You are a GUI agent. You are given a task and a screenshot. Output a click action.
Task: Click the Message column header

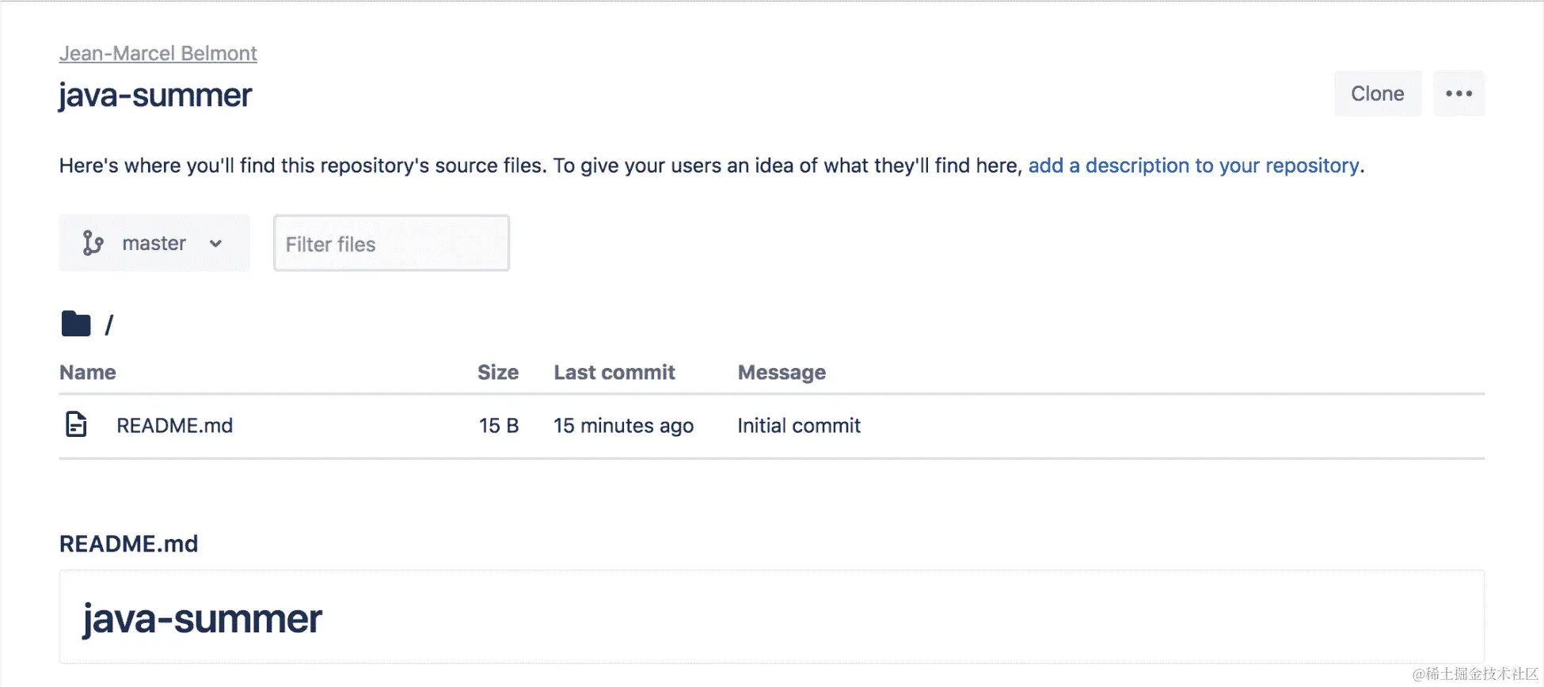click(x=781, y=372)
